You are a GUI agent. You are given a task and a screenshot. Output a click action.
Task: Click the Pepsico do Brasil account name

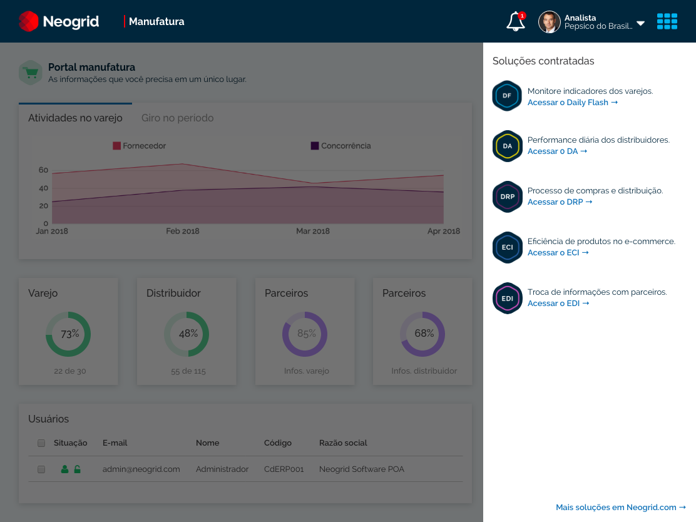pyautogui.click(x=598, y=26)
